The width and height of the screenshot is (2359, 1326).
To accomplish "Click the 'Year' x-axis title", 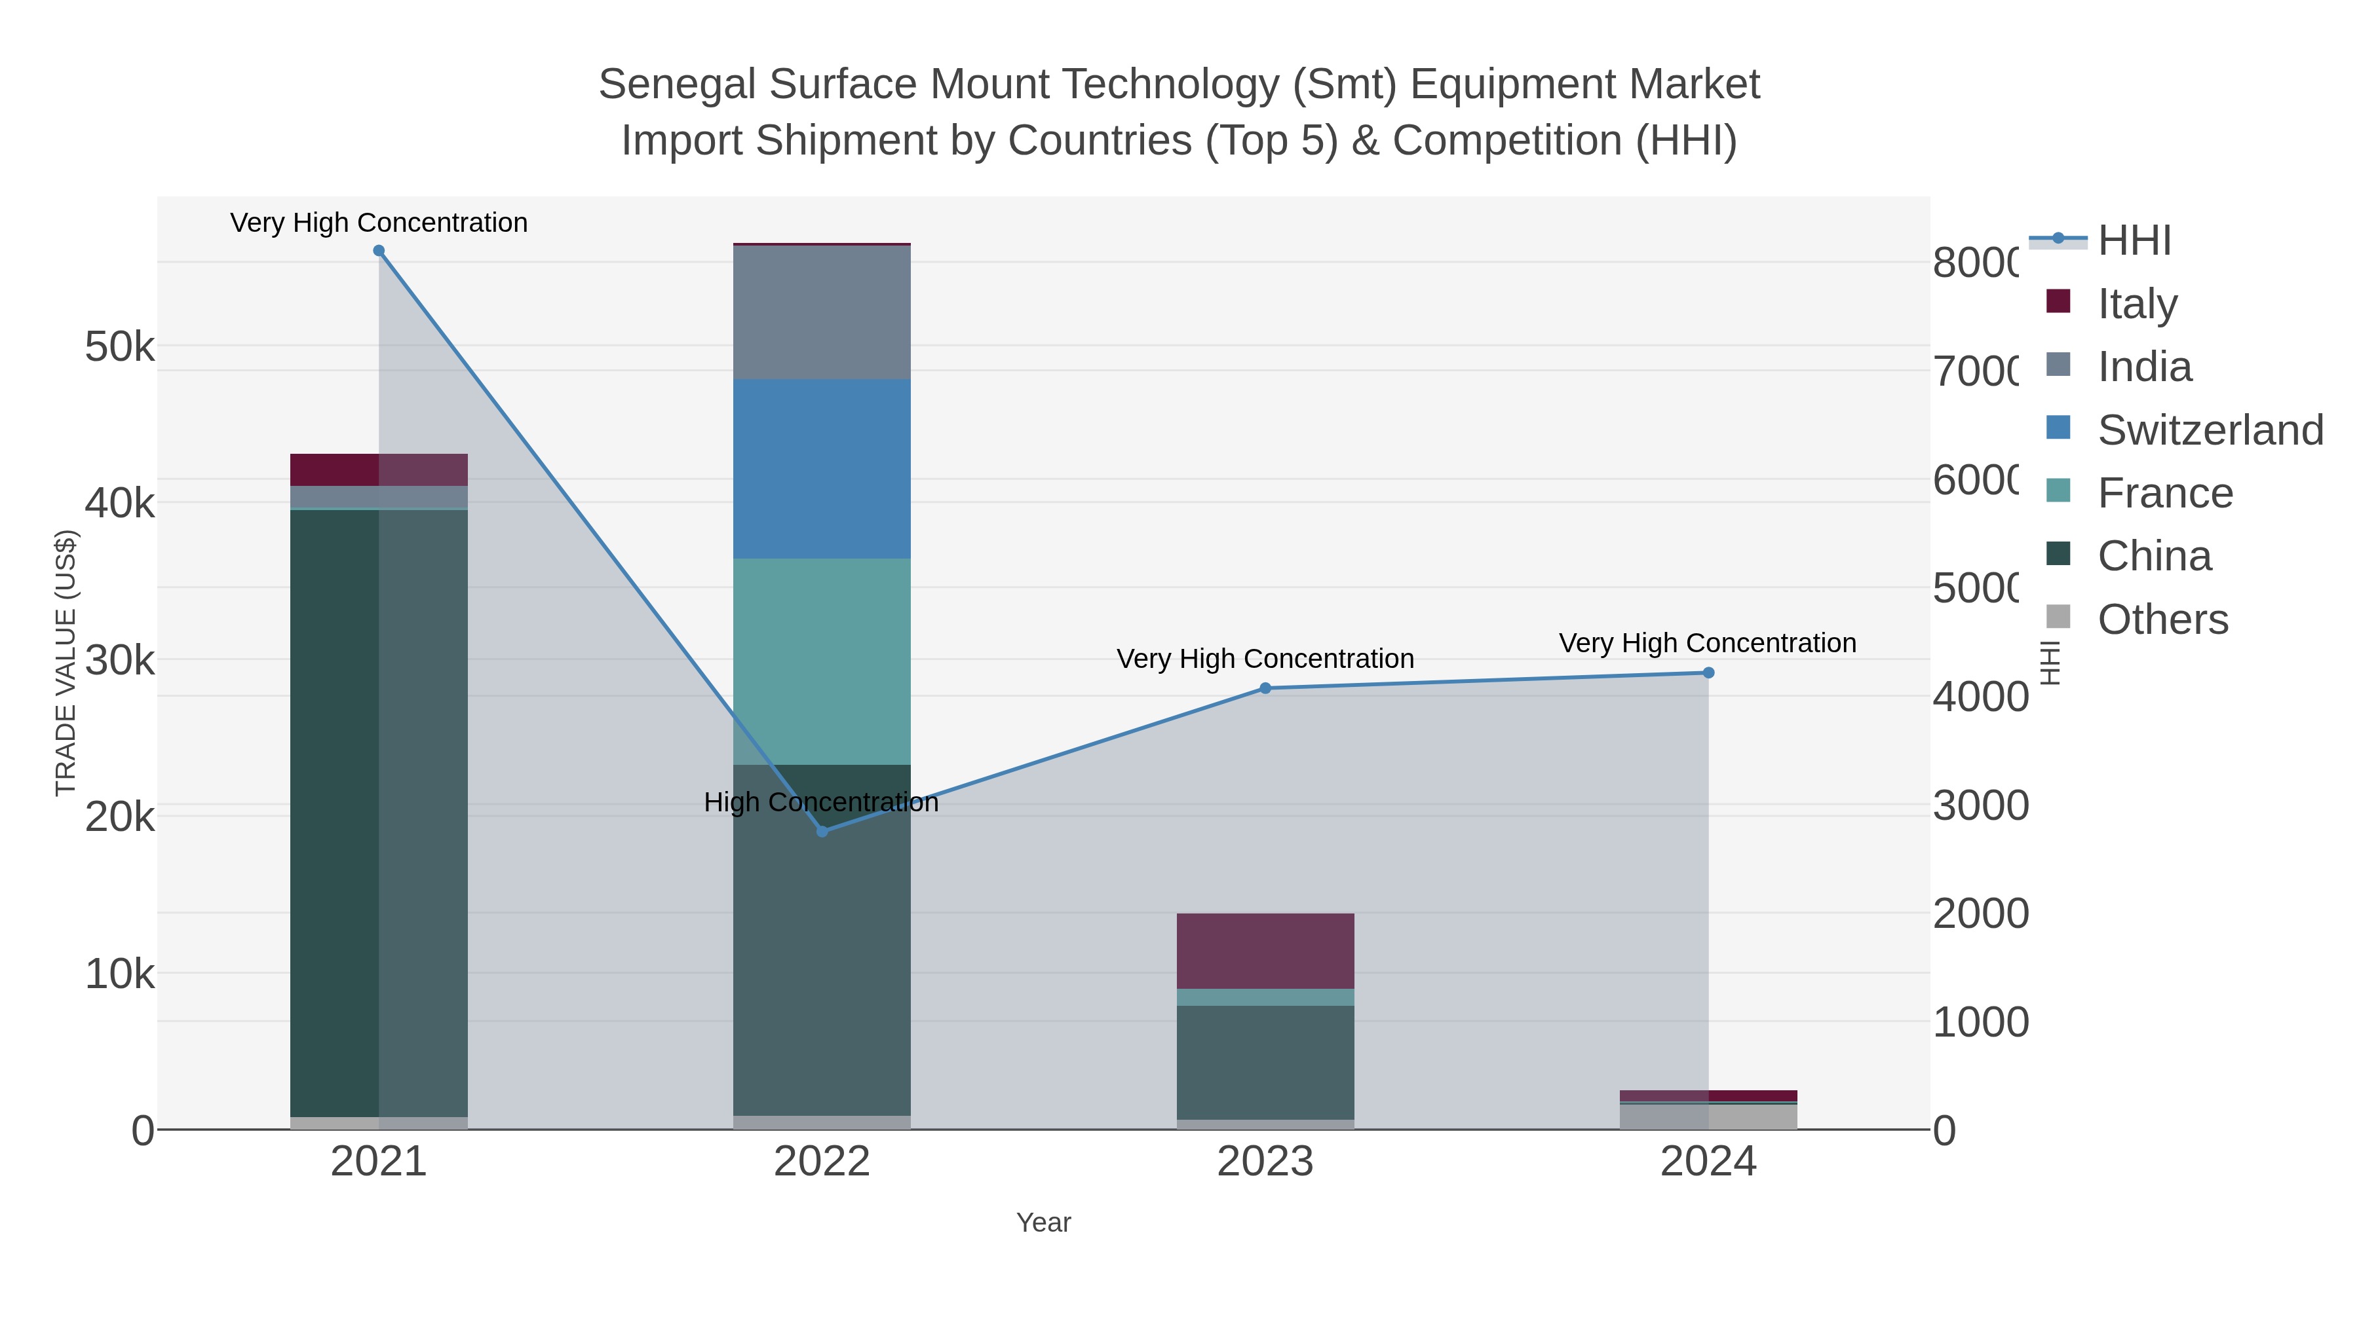I will pos(1043,1223).
